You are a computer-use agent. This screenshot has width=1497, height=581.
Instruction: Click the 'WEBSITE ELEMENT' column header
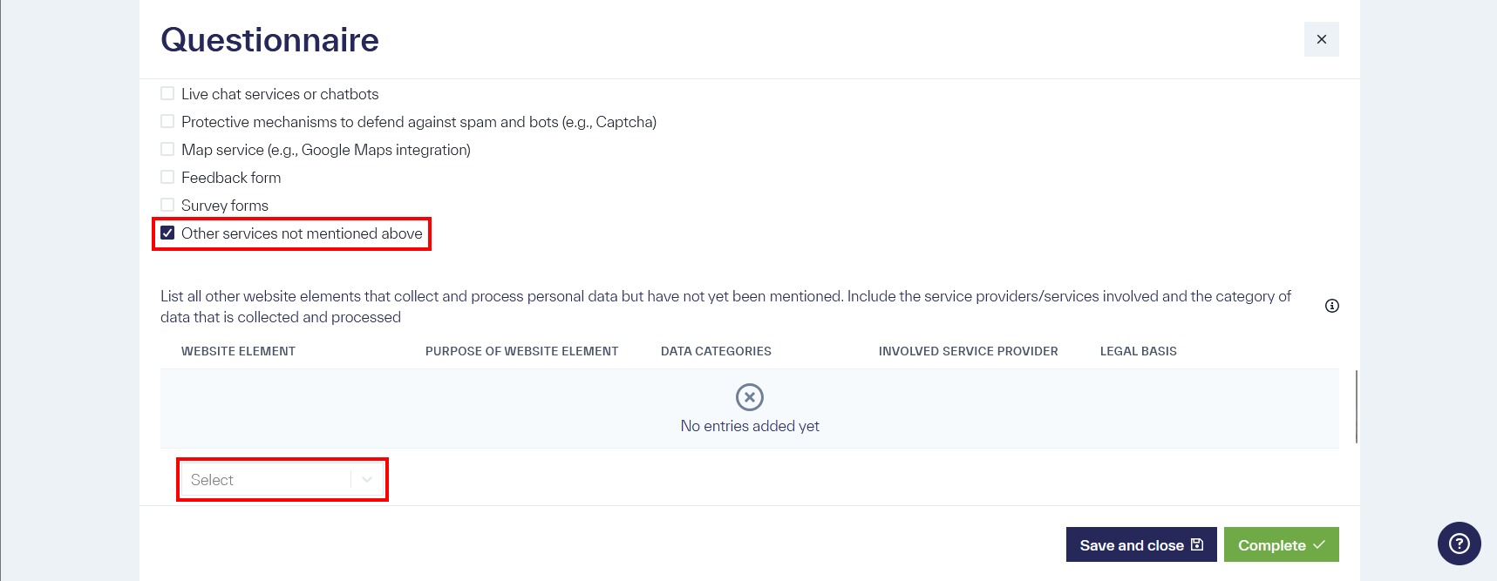pyautogui.click(x=238, y=351)
